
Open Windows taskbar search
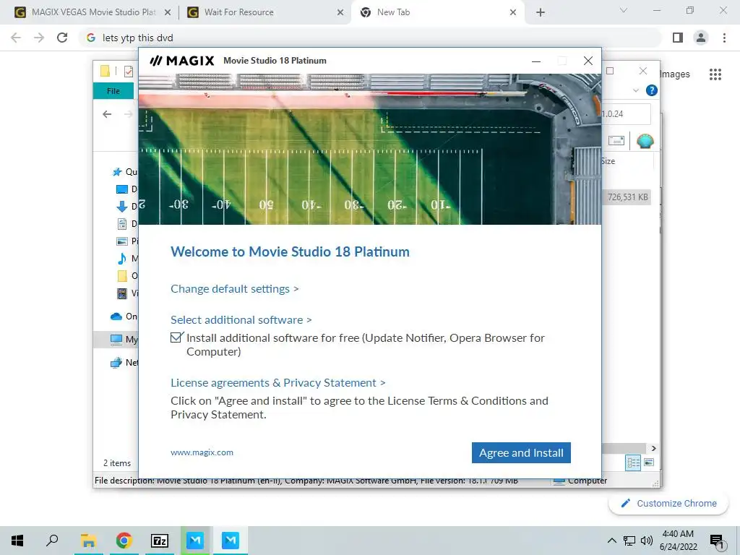click(x=52, y=541)
